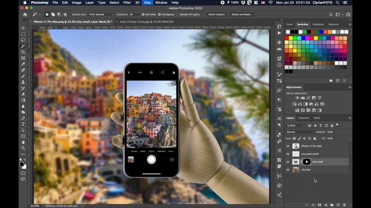Choose Add to Selection mode
This screenshot has width=371, height=208.
tap(53, 14)
